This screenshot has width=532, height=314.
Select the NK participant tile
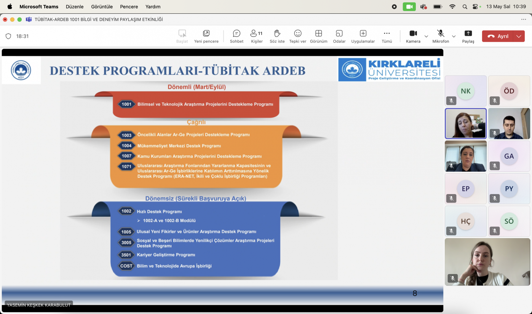click(466, 91)
